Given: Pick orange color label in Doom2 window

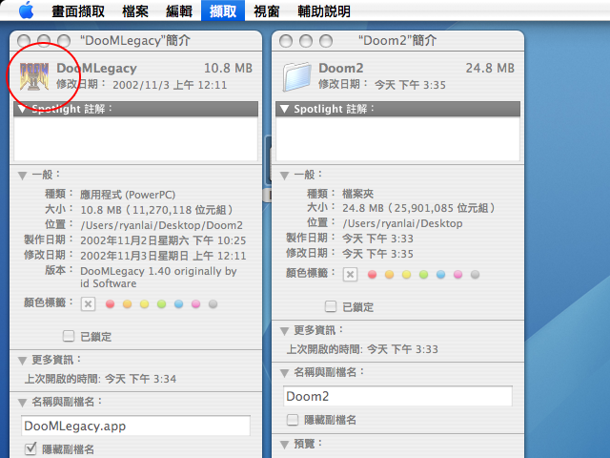Looking at the screenshot, I should (390, 275).
